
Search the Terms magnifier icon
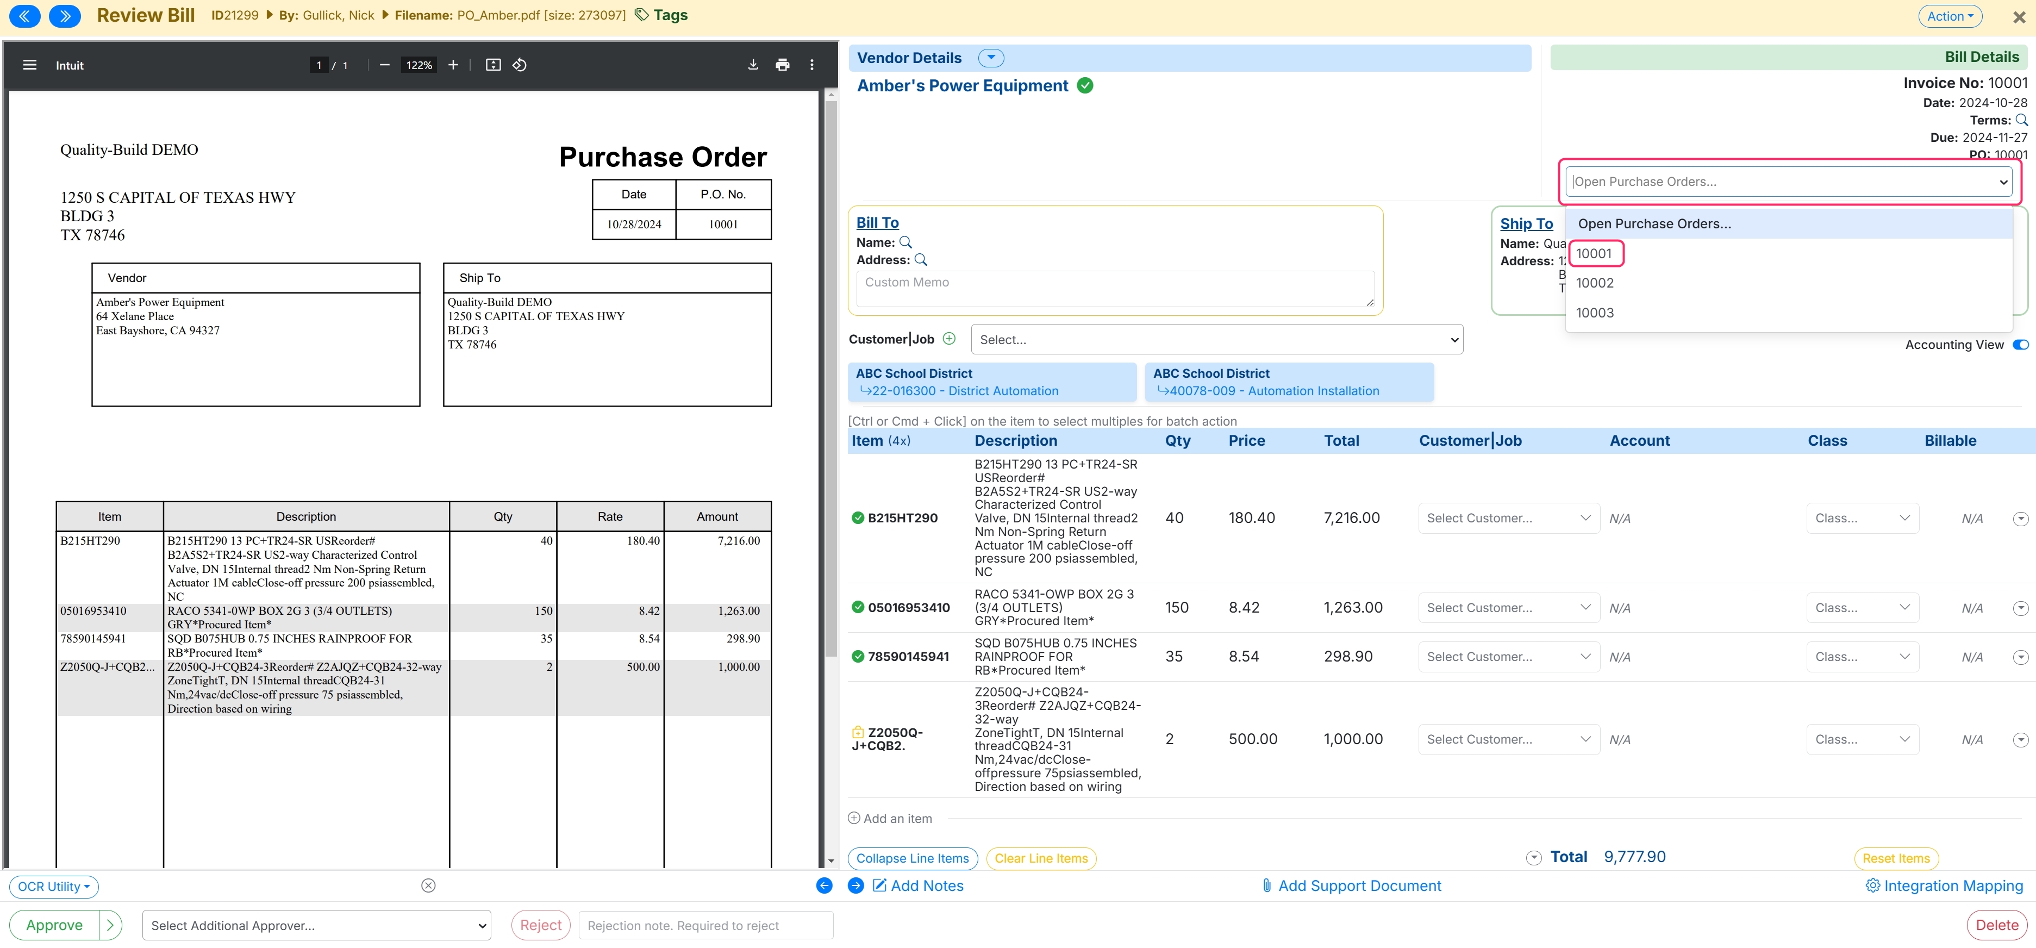2022,120
